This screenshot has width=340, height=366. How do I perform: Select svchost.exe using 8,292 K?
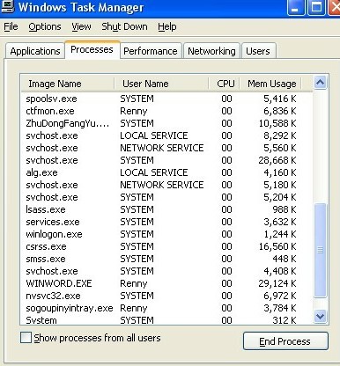(166, 135)
